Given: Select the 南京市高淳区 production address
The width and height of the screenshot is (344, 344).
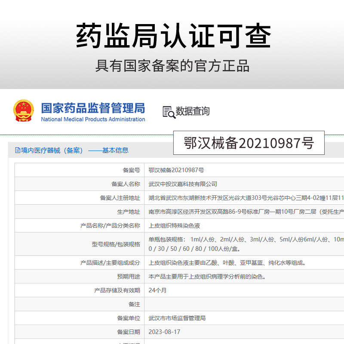Looking at the screenshot, I should [x=246, y=212].
